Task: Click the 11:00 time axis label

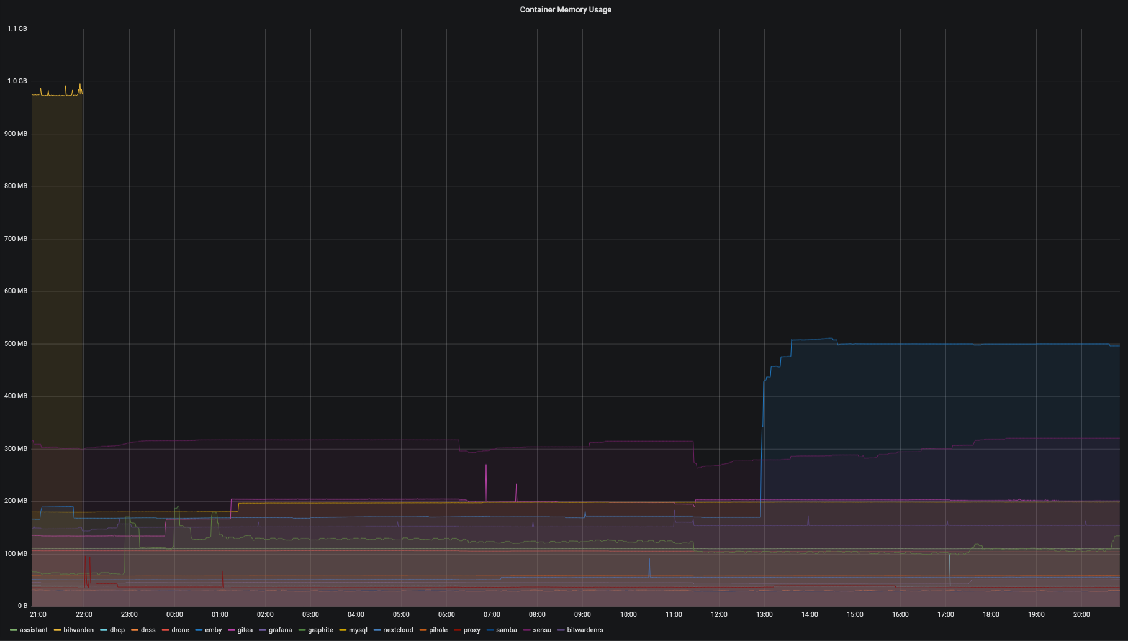Action: (674, 614)
